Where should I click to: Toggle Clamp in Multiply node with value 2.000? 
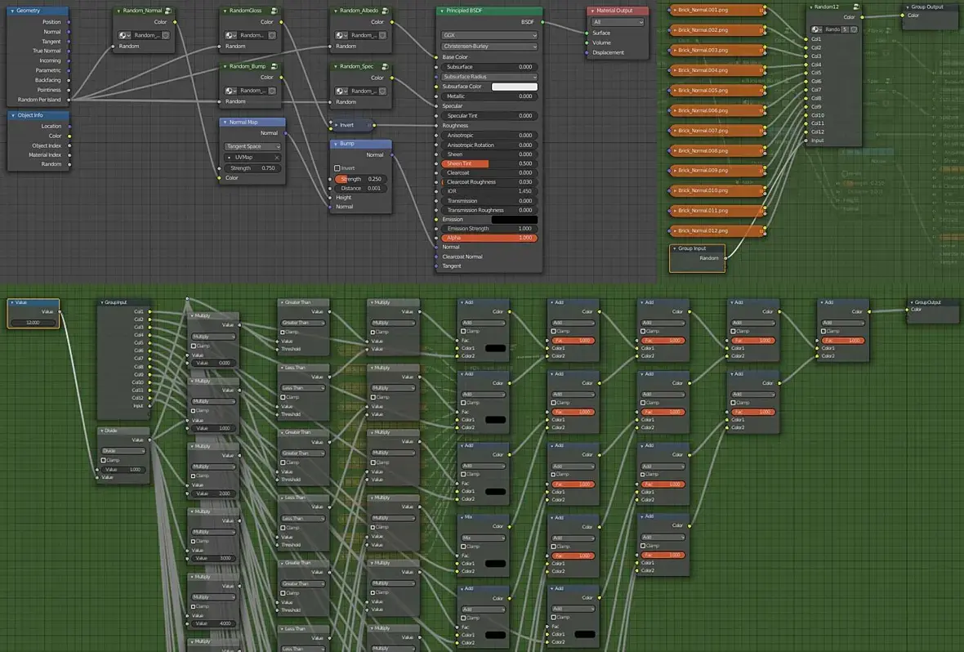click(x=194, y=476)
